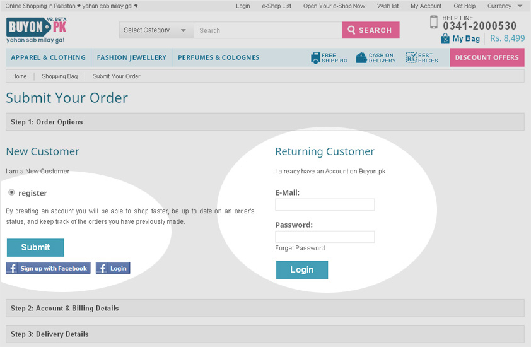
Task: Click the pink Search button
Action: pyautogui.click(x=371, y=30)
